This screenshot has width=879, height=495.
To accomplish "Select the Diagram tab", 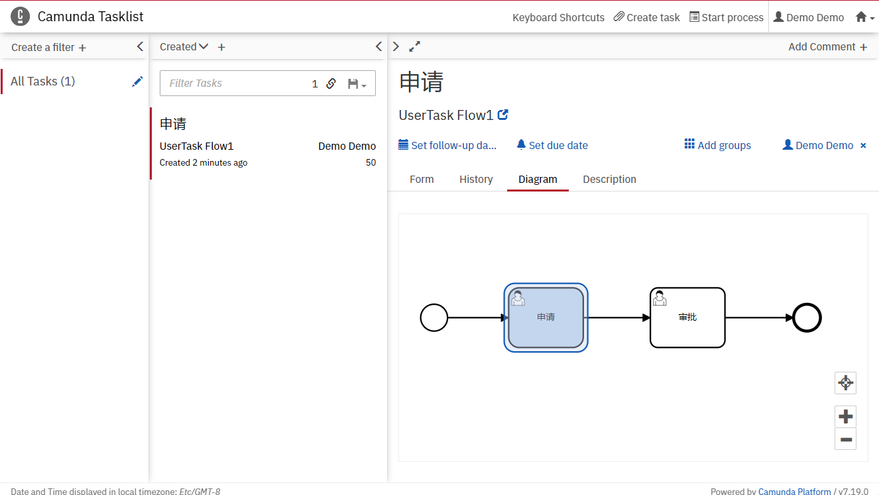I will coord(538,180).
